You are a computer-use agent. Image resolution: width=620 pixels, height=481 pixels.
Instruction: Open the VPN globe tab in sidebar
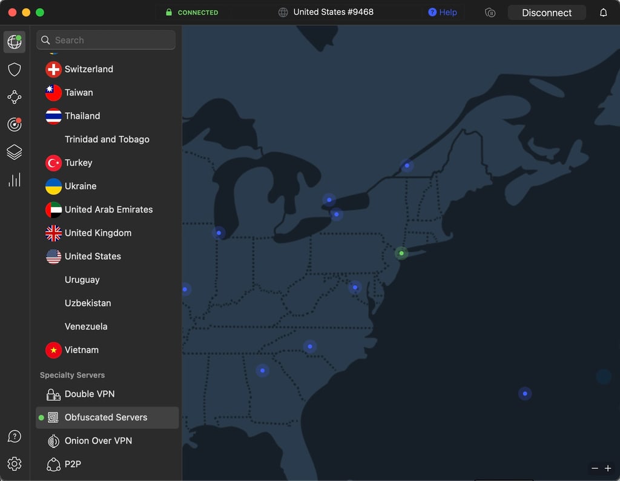click(x=15, y=42)
